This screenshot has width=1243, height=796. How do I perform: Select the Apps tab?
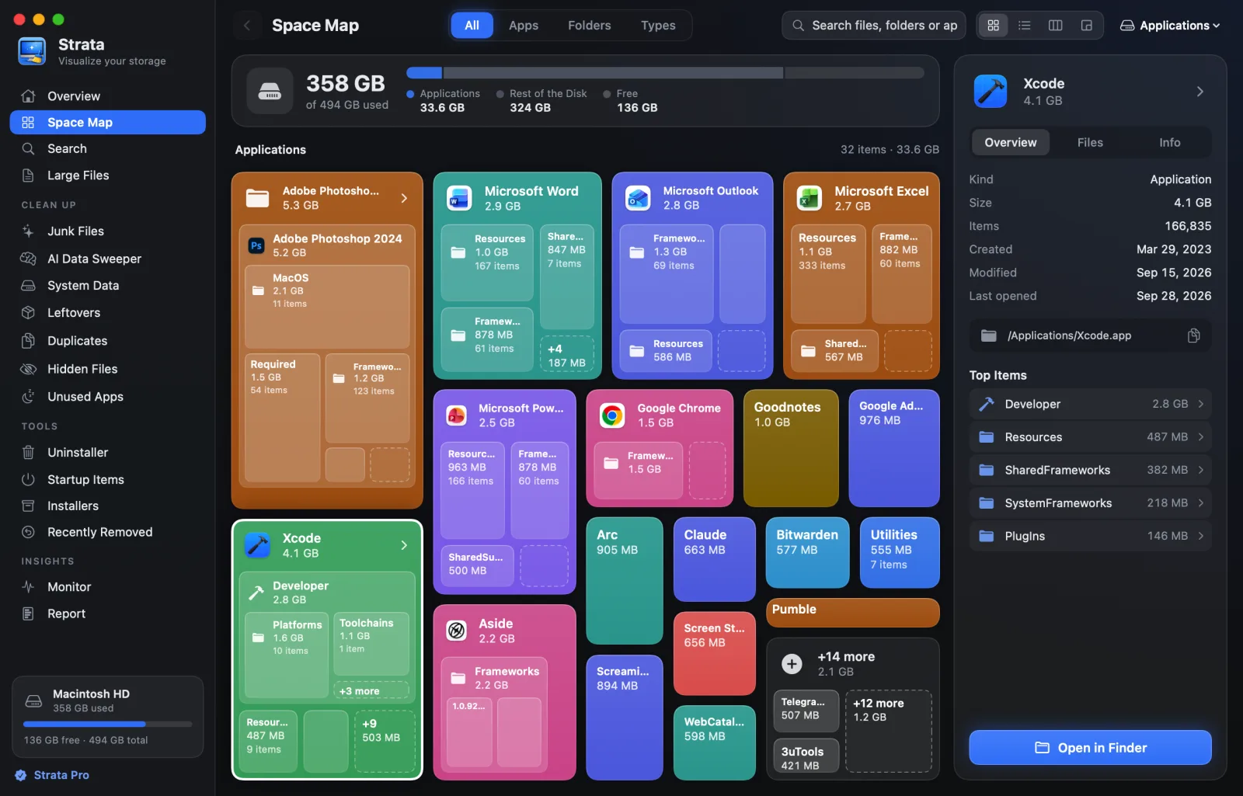pyautogui.click(x=524, y=26)
